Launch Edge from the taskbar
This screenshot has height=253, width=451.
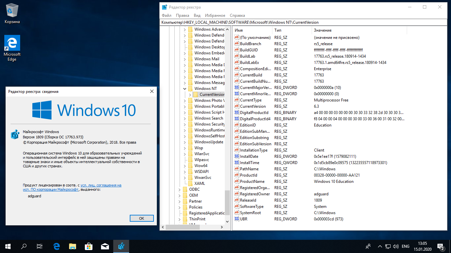tap(56, 246)
